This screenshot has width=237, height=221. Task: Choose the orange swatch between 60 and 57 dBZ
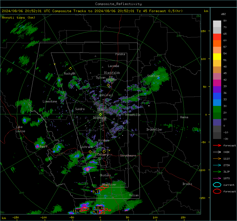point(217,44)
